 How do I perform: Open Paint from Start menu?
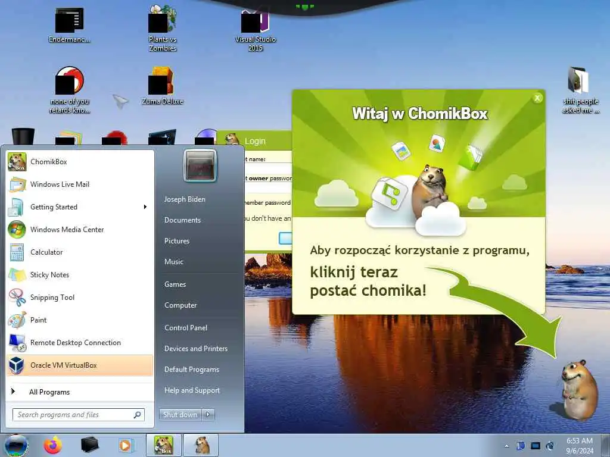[x=80, y=320]
